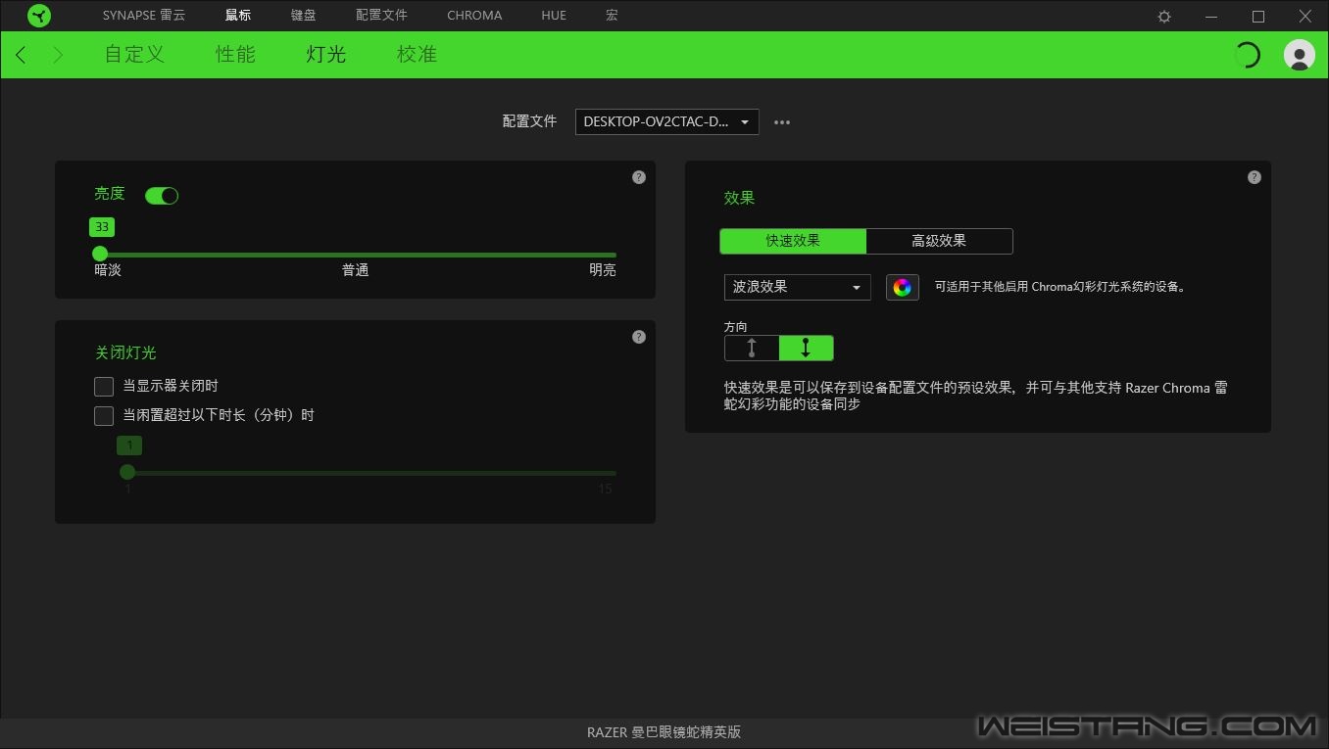Switch to the 键盘 tab
The width and height of the screenshot is (1329, 749).
304,16
